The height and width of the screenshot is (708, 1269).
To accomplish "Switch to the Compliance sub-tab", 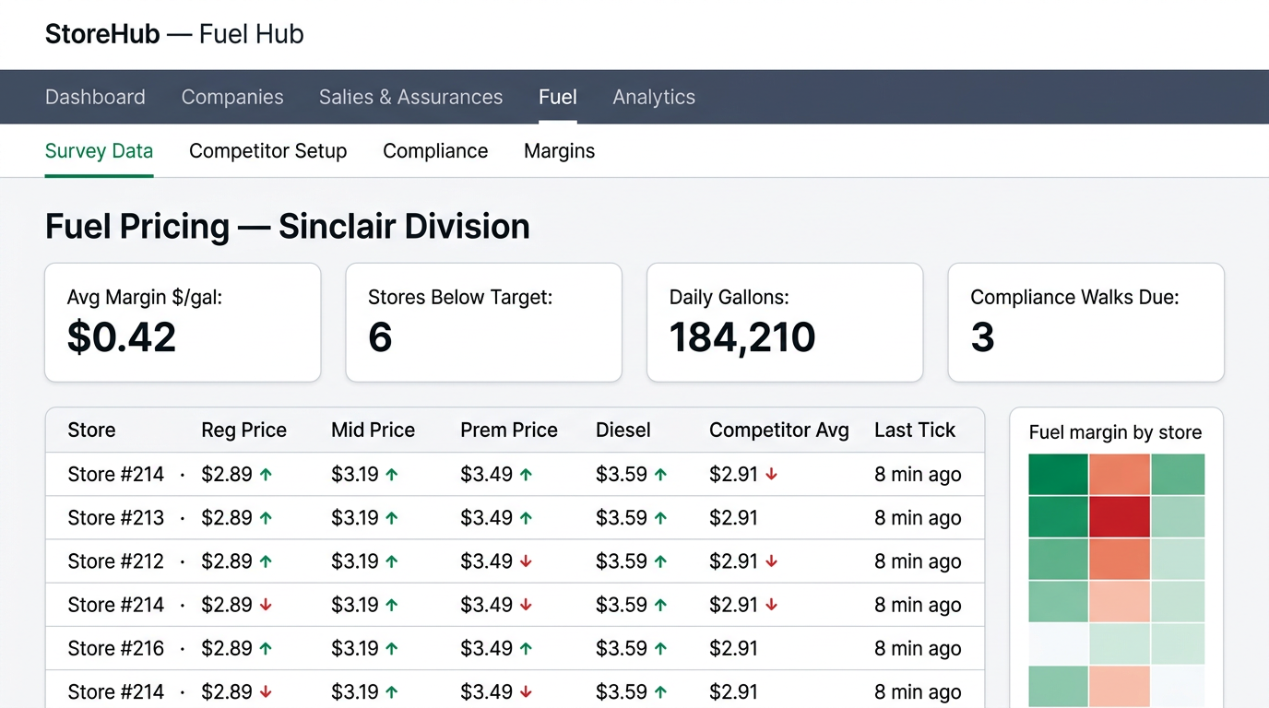I will click(x=435, y=151).
